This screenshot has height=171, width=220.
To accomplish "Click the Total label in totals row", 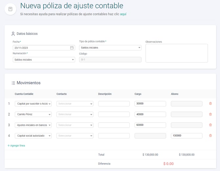I will [x=101, y=155].
